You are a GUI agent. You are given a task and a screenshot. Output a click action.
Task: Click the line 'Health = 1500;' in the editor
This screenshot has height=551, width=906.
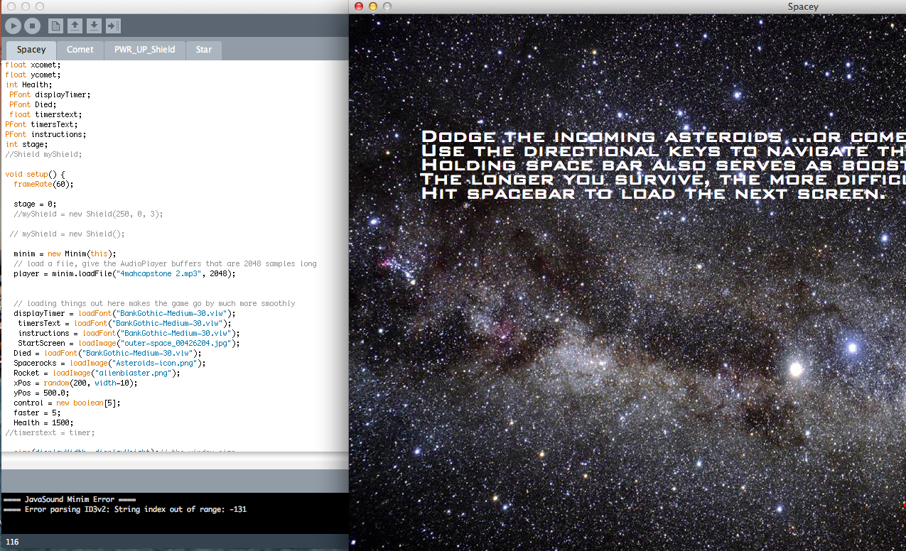43,422
